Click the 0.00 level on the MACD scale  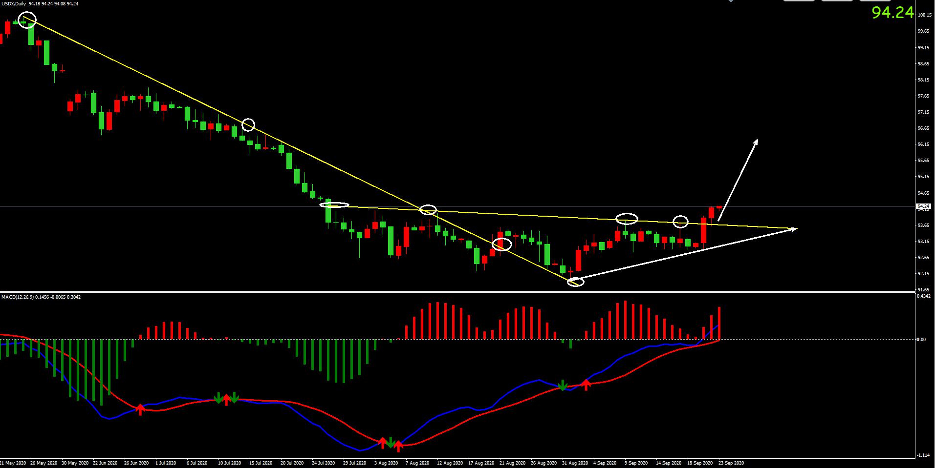coord(921,339)
